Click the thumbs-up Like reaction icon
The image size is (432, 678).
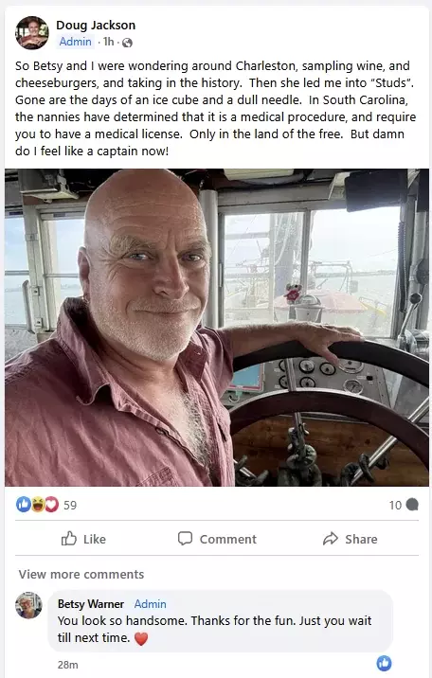click(x=23, y=504)
